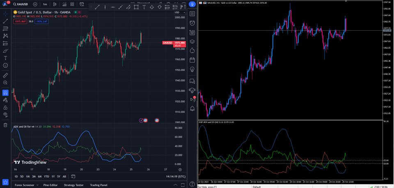The width and height of the screenshot is (394, 188).
Task: Remove drawings with the trash icon
Action: (5, 125)
